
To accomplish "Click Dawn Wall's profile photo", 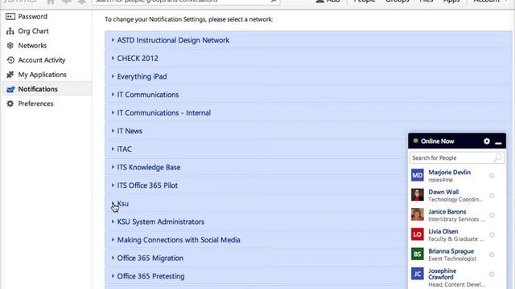I will [418, 195].
